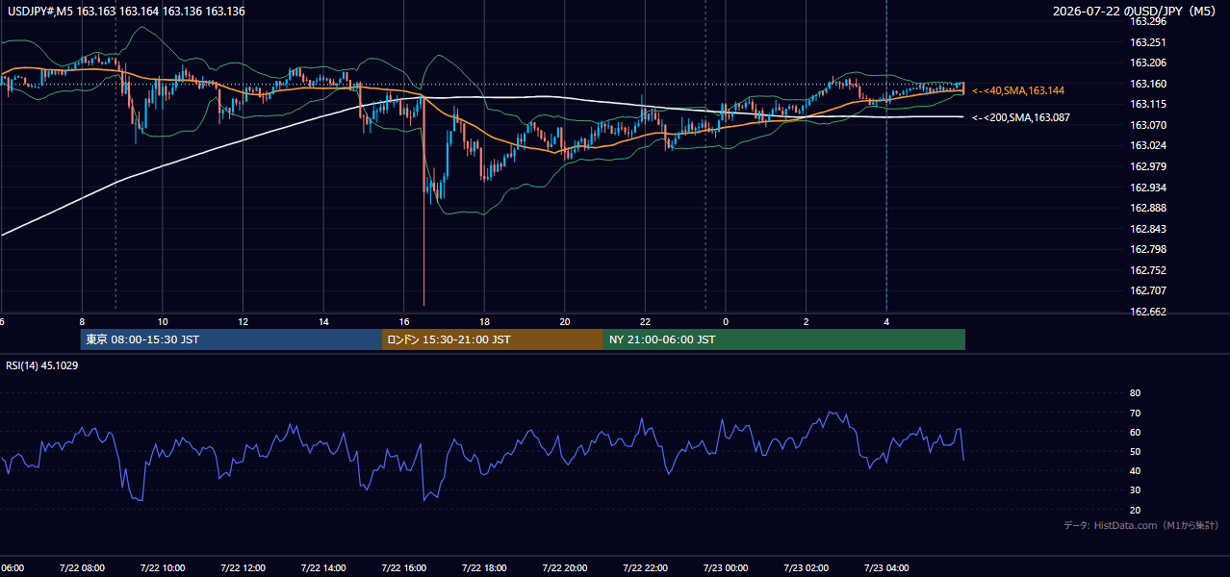
Task: Click hour tick 22 below the price chart
Action: (x=645, y=322)
